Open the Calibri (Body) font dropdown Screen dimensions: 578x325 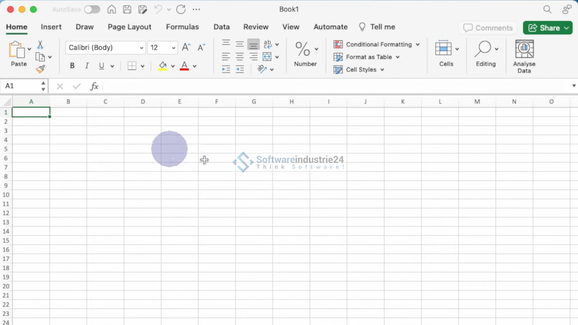pos(106,47)
